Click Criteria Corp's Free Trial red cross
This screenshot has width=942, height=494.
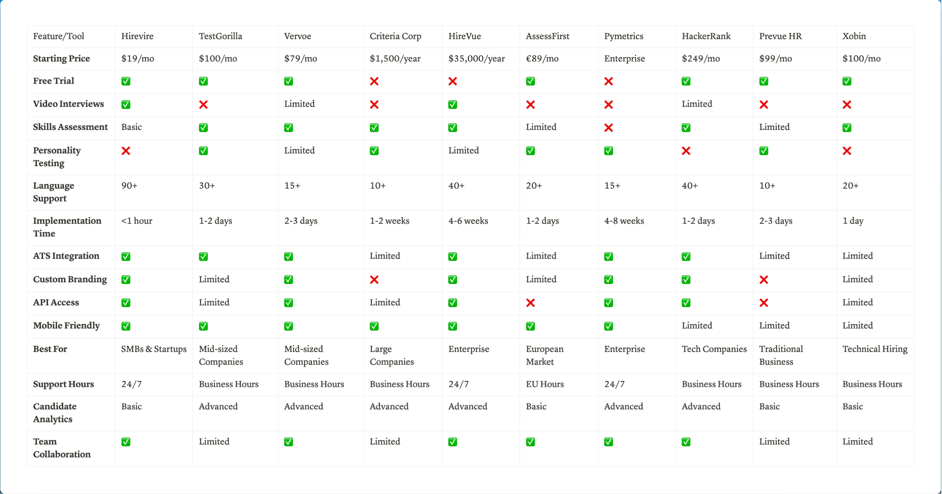click(374, 81)
